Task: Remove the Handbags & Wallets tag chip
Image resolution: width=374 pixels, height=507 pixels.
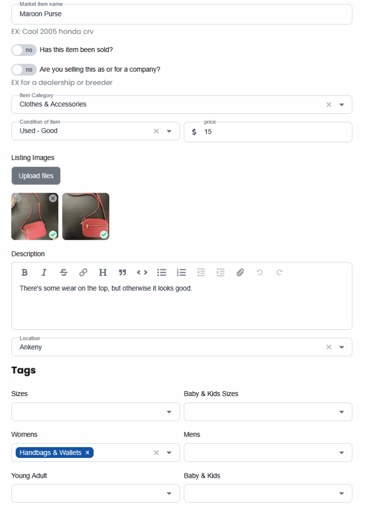Action: (87, 453)
